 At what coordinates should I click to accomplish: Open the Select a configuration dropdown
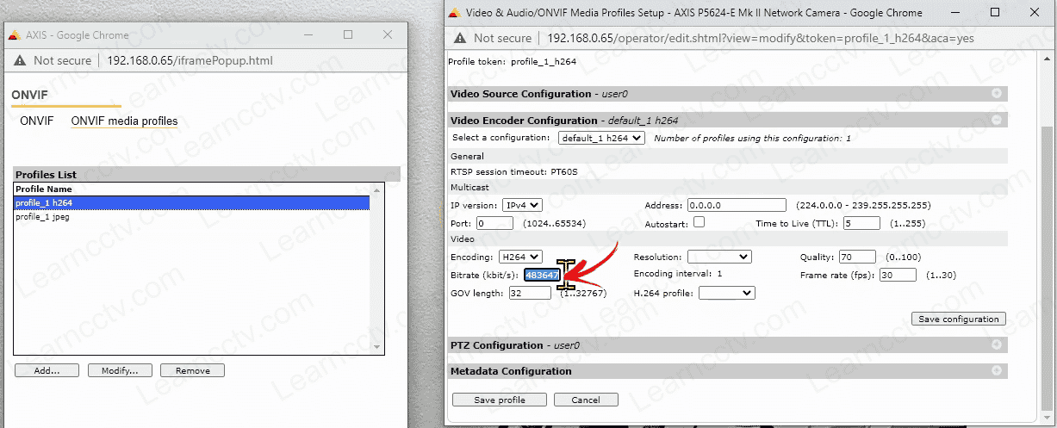(x=600, y=138)
